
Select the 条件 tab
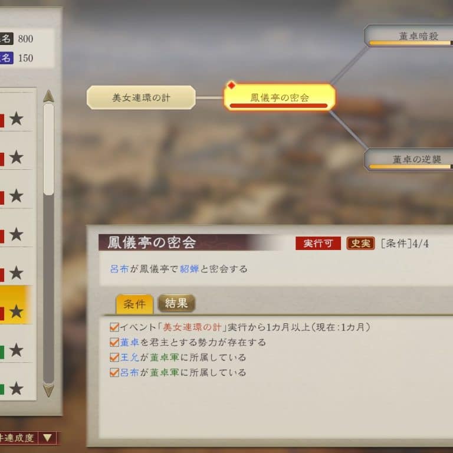[x=134, y=304]
